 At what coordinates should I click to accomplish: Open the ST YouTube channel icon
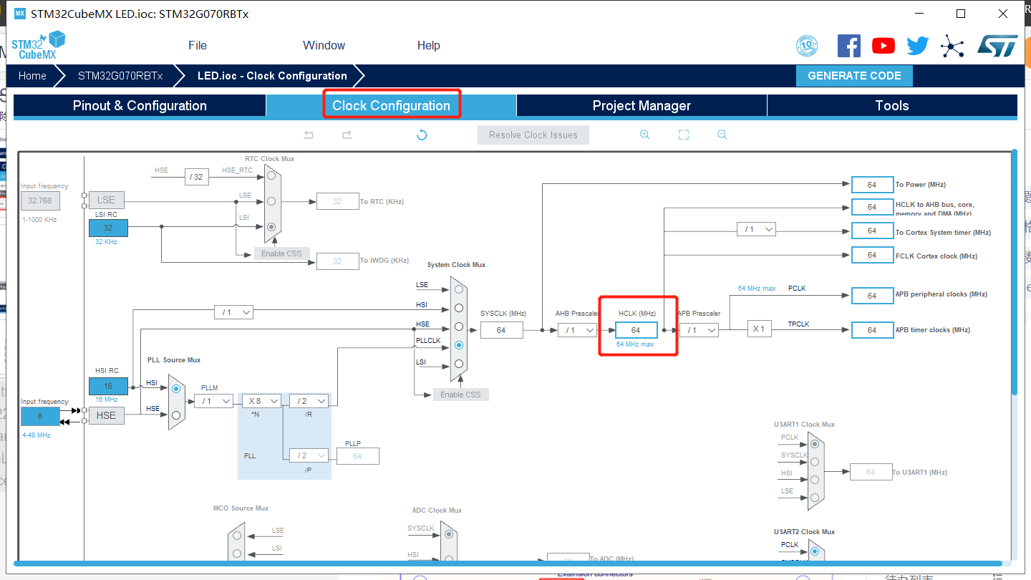tap(884, 46)
